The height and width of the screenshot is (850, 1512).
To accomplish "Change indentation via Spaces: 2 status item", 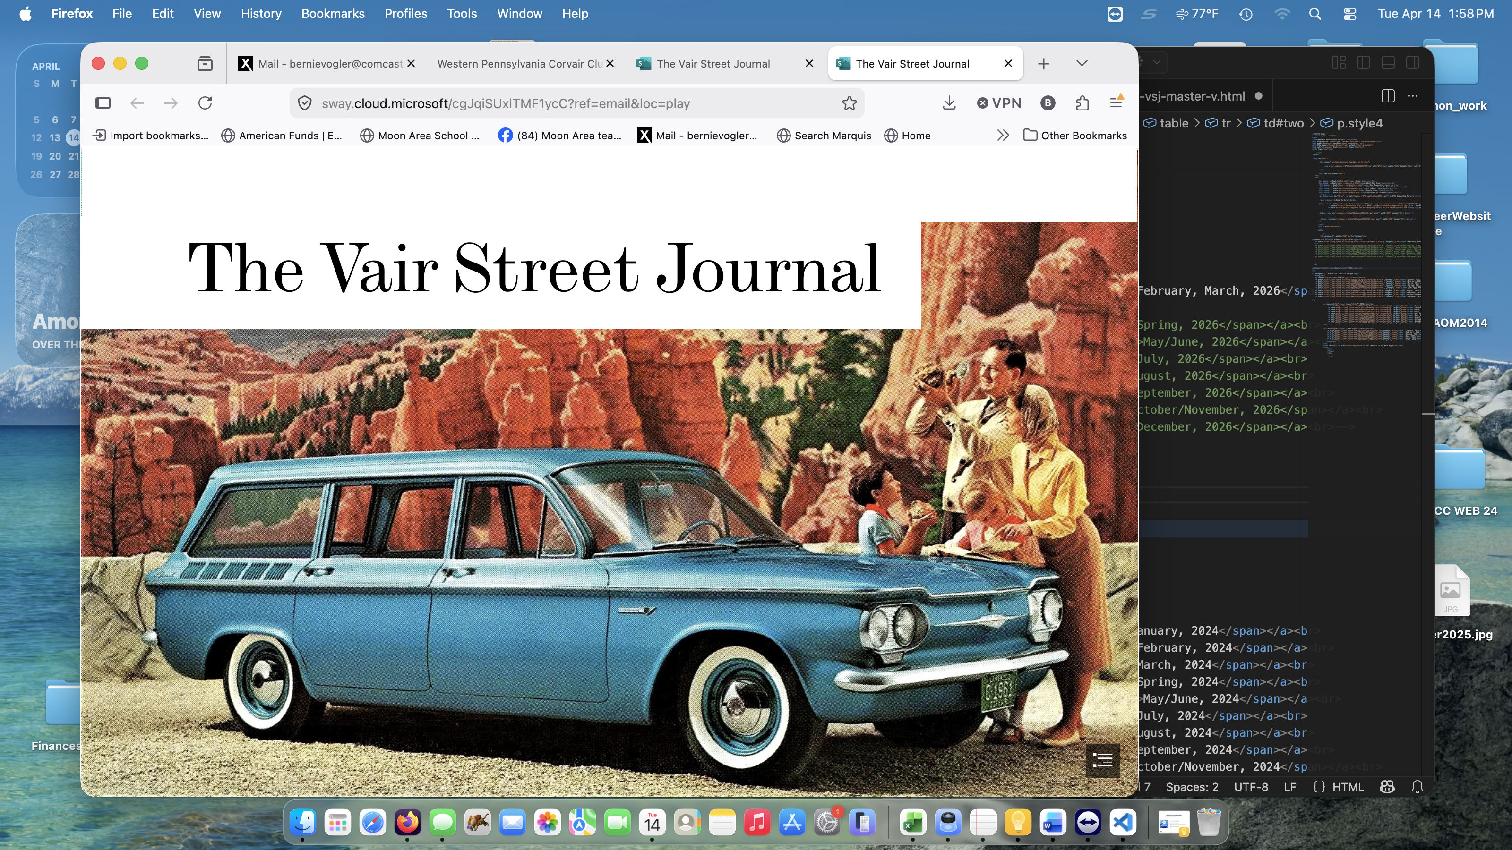I will (x=1192, y=787).
